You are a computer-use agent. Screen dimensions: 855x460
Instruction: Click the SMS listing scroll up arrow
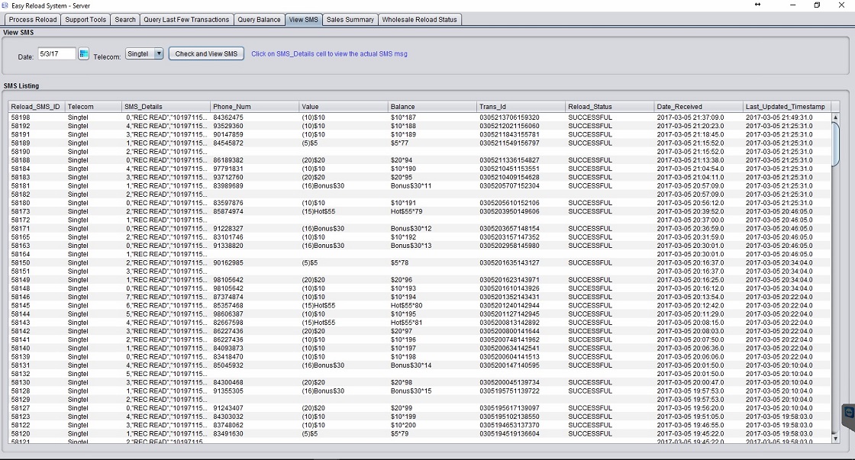[x=835, y=117]
